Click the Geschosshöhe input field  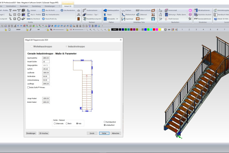46,58
